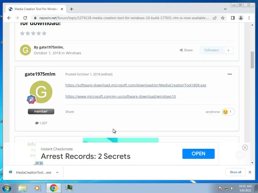
Task: Open the Windows forum category link
Action: pos(73,53)
